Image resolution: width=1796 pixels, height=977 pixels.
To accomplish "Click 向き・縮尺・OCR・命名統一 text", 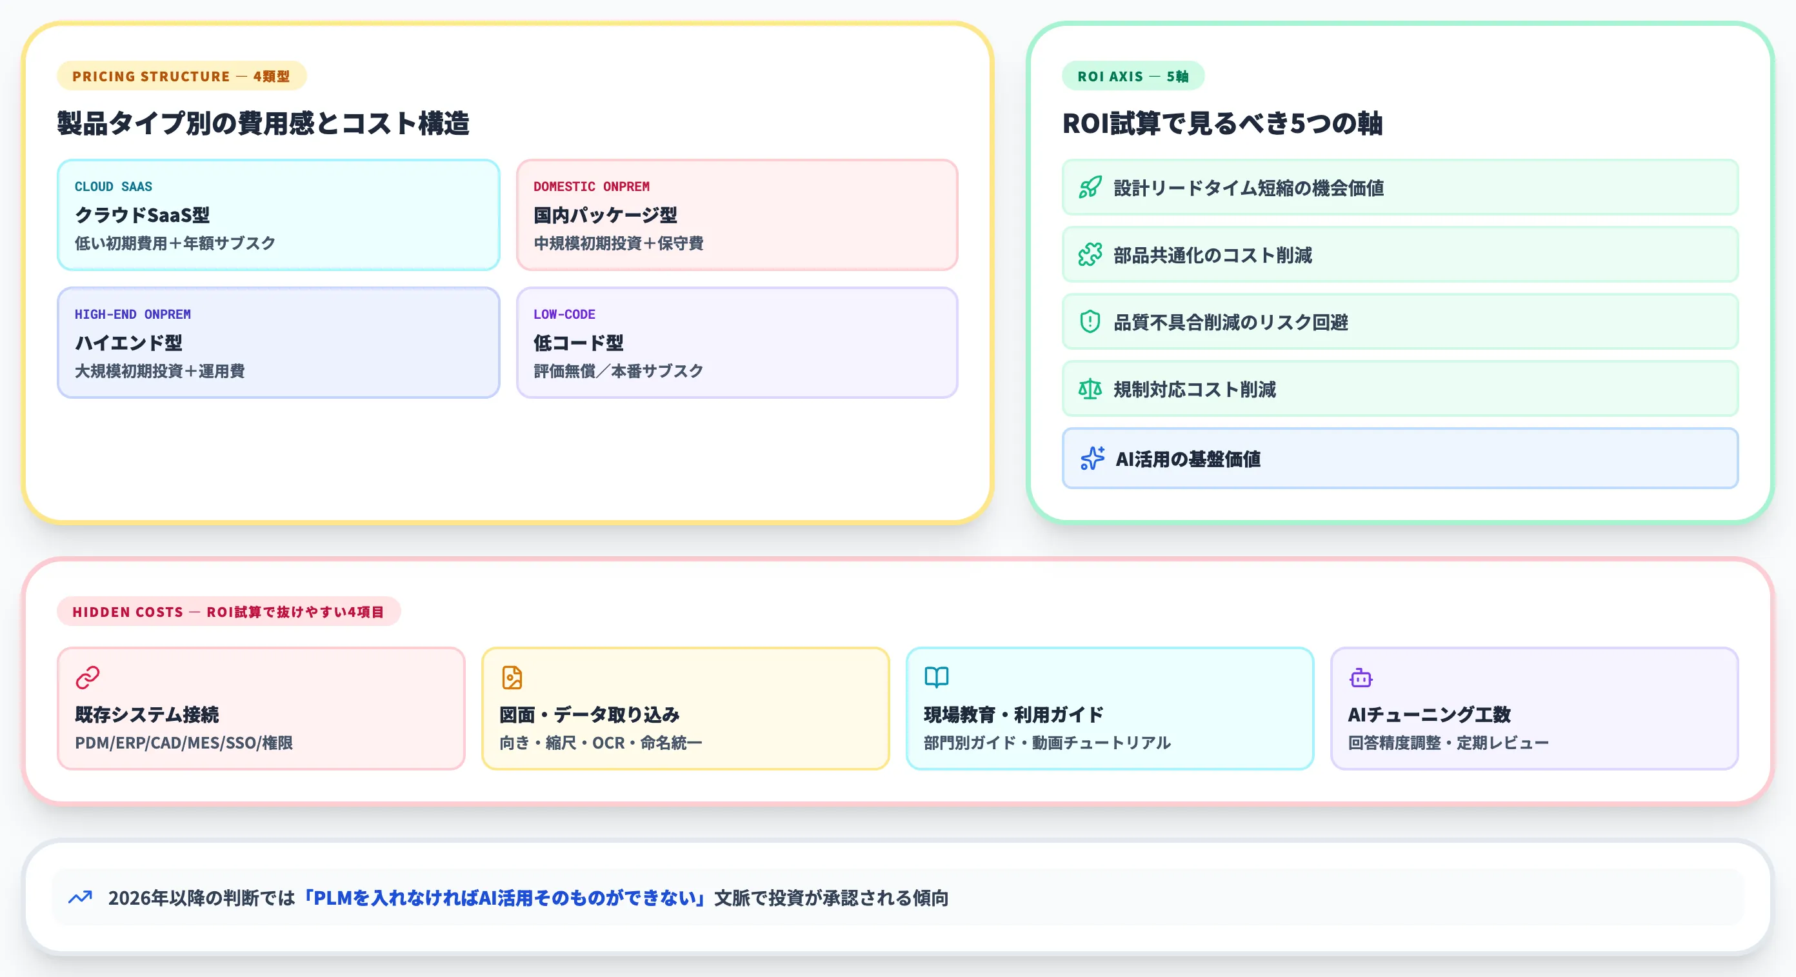I will [601, 742].
